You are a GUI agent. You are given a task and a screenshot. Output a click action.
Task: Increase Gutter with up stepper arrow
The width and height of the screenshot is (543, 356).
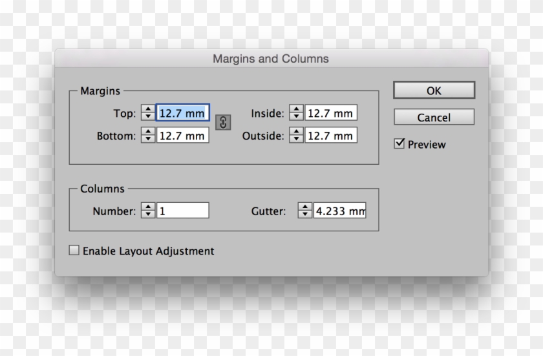(x=304, y=207)
